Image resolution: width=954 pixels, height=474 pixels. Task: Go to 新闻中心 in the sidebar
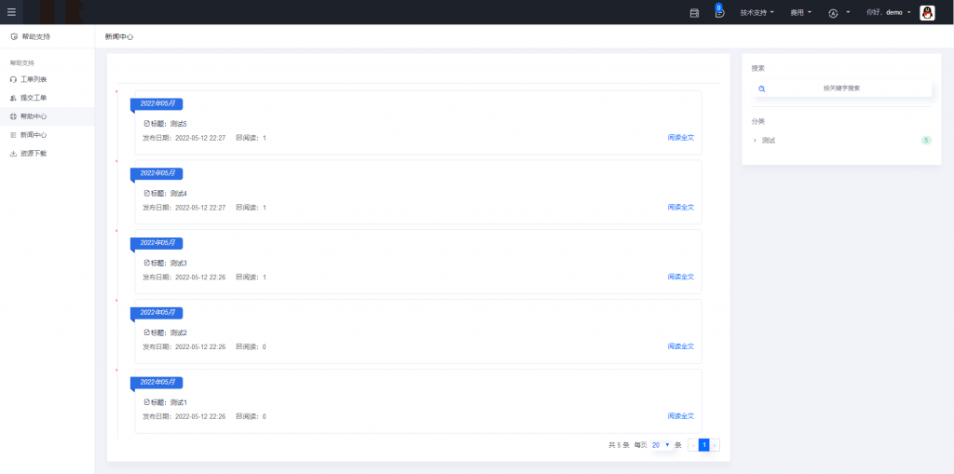(x=34, y=135)
